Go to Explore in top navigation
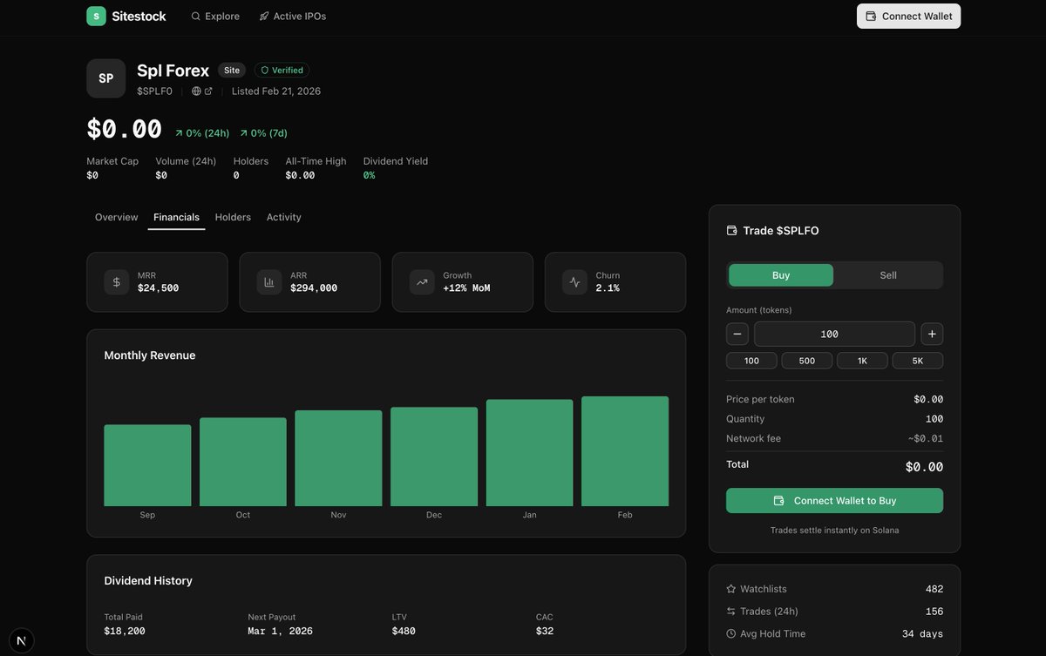This screenshot has height=656, width=1046. 214,17
